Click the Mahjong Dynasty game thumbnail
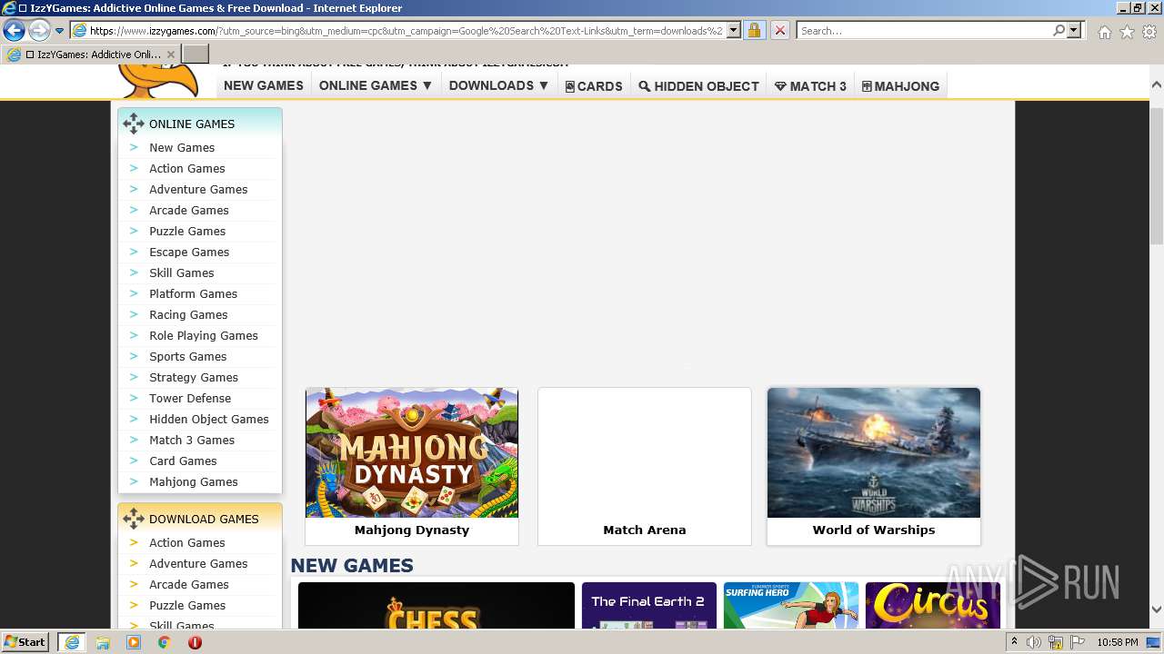1164x654 pixels. (412, 452)
